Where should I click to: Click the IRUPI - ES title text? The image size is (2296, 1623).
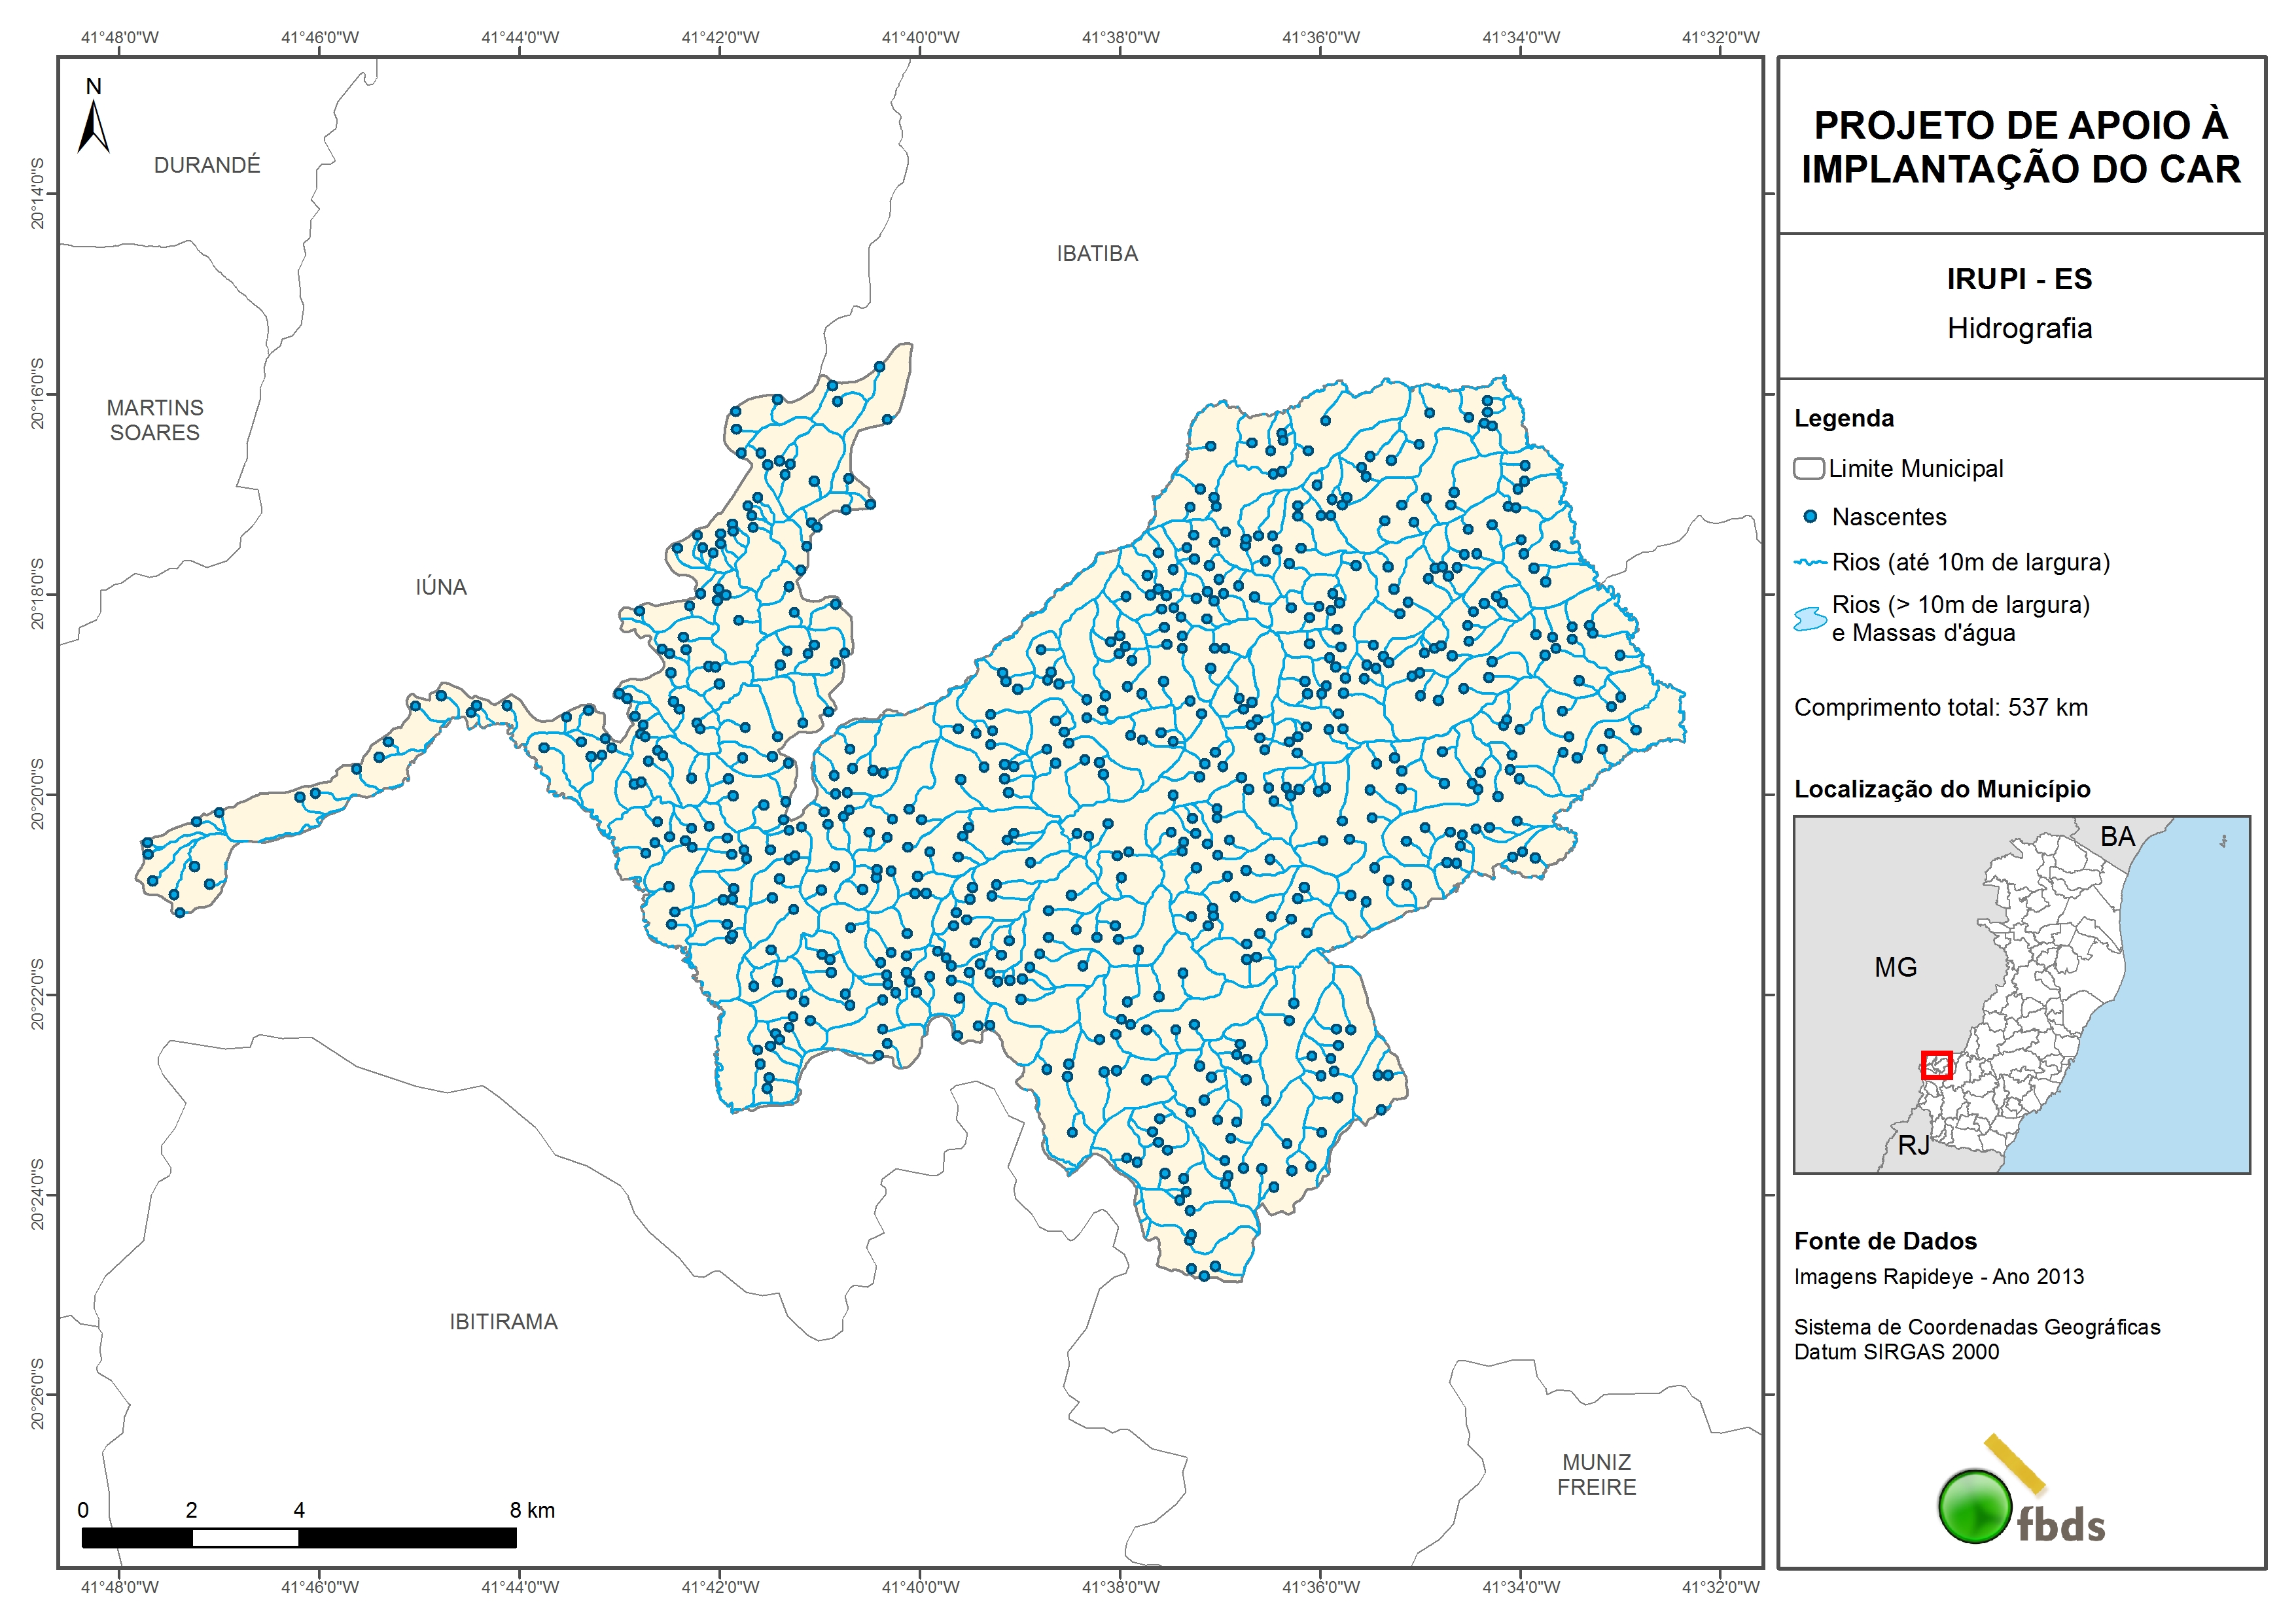(x=2019, y=279)
